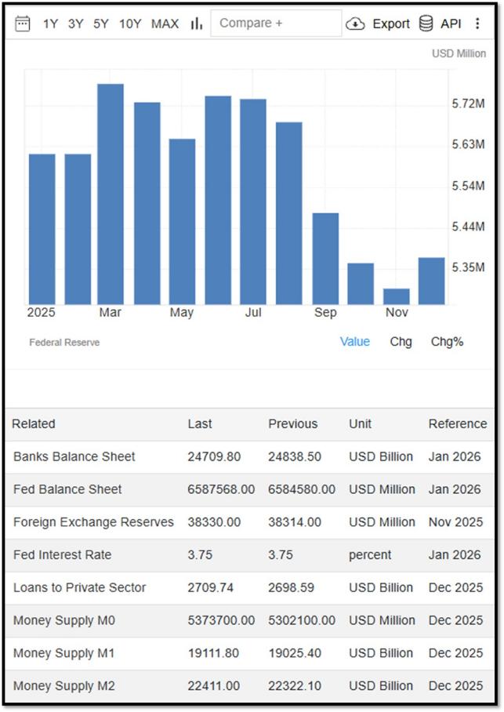Select the 1Y time range

point(50,24)
